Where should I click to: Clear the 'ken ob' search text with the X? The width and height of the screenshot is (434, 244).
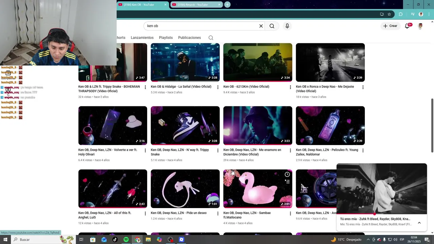(261, 26)
